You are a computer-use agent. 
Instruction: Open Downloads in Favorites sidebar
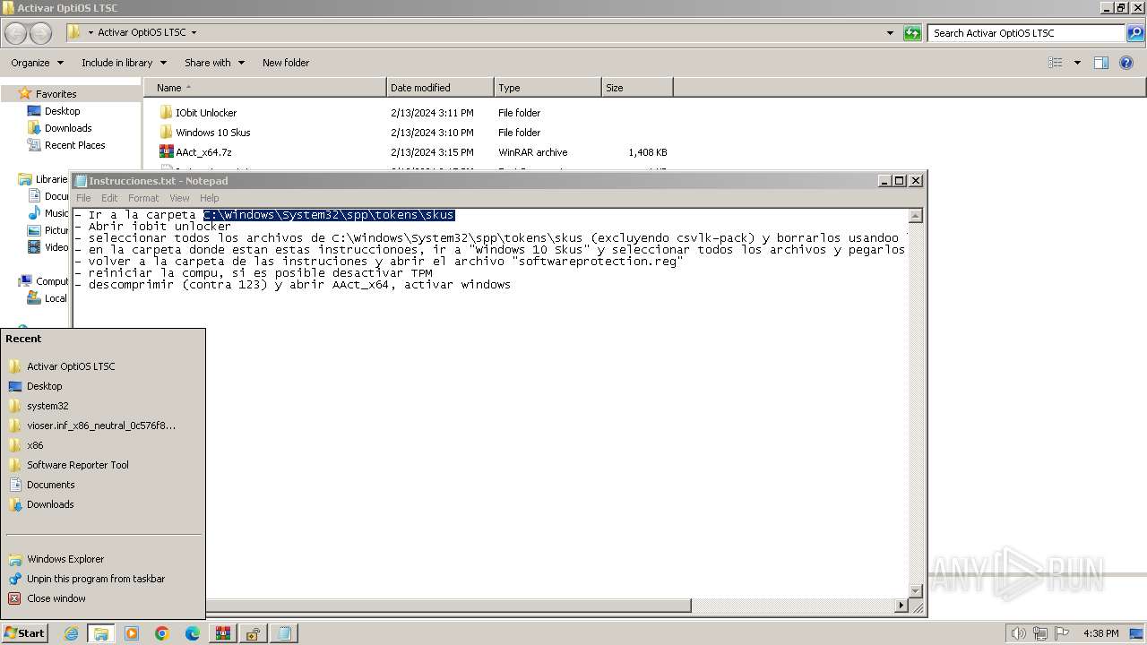[60, 128]
